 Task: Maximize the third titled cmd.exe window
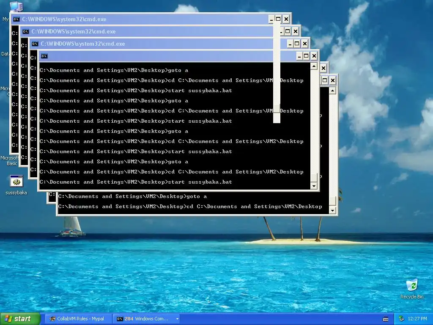coord(297,44)
